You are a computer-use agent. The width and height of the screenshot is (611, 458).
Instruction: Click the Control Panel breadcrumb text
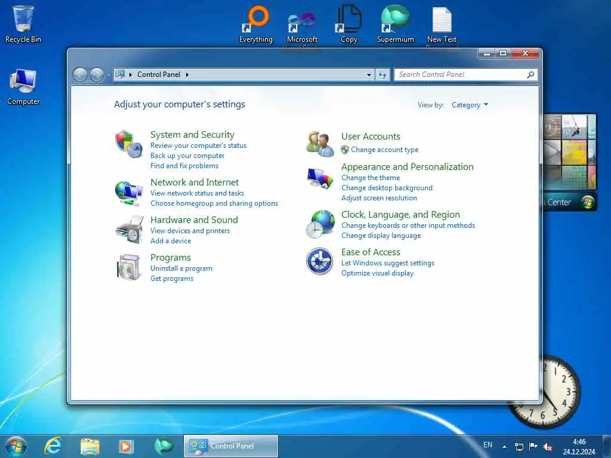pyautogui.click(x=159, y=75)
